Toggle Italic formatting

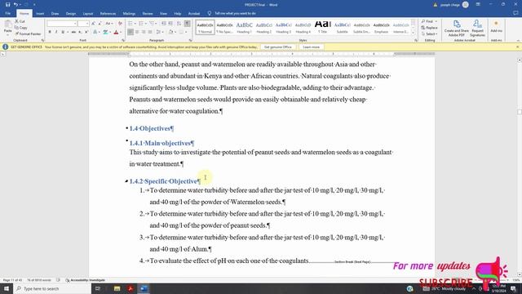pyautogui.click(x=56, y=32)
